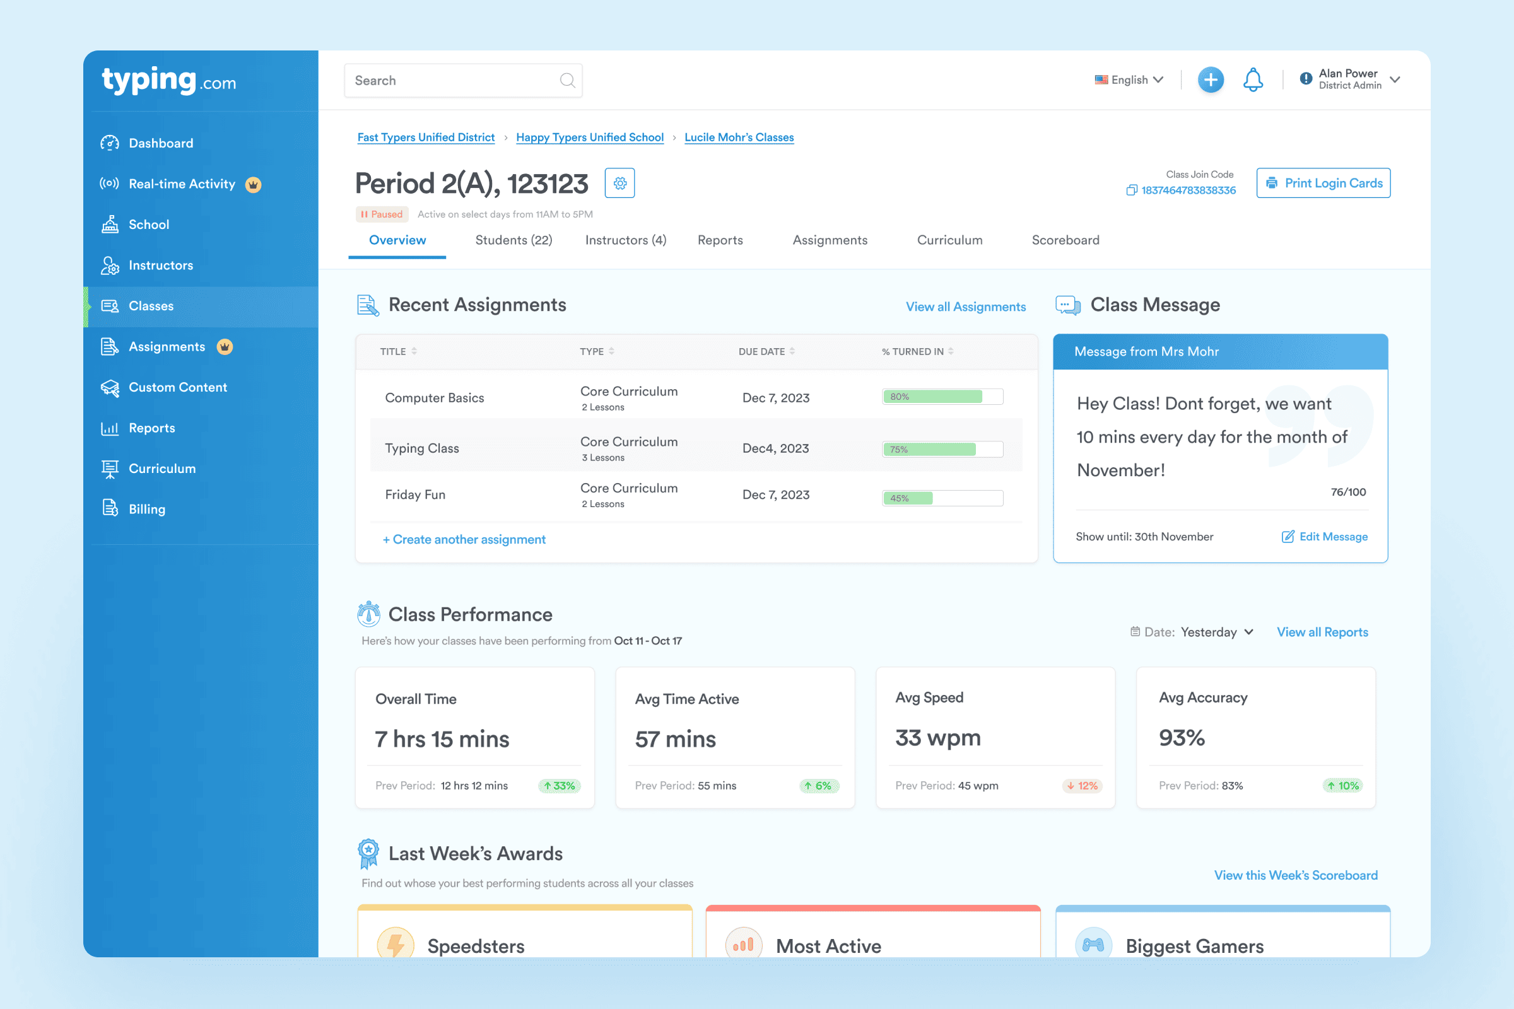Image resolution: width=1514 pixels, height=1009 pixels.
Task: Switch to the Students (22) tab
Action: point(513,240)
